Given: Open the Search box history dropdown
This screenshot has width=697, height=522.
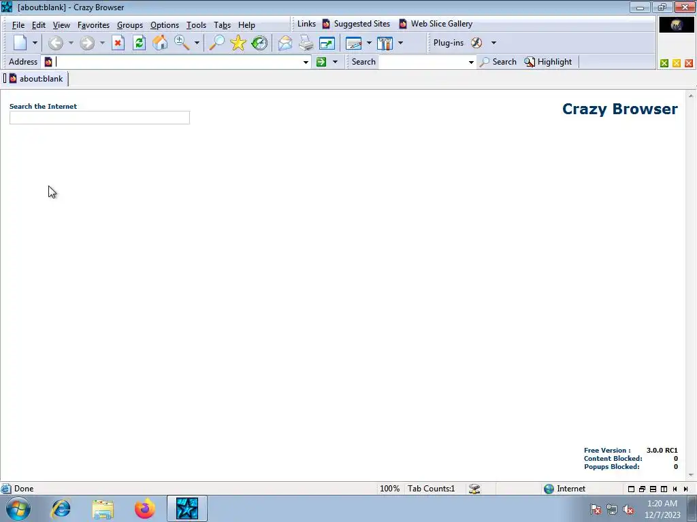Looking at the screenshot, I should coord(471,62).
